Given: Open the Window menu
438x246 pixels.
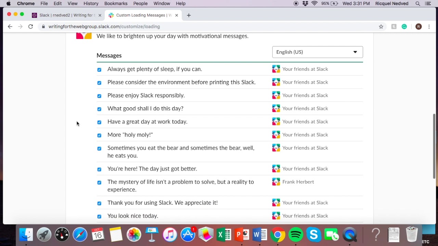Looking at the screenshot, I should pos(162,3).
